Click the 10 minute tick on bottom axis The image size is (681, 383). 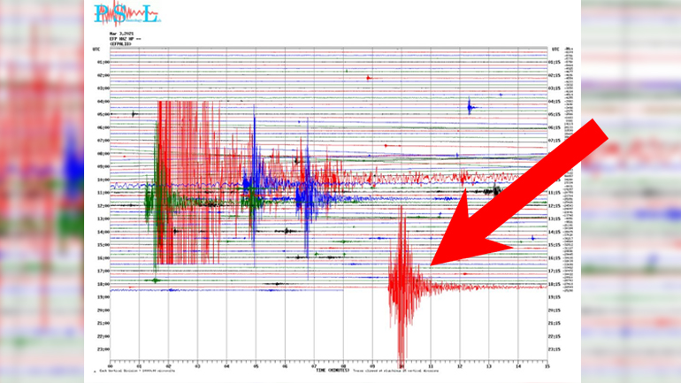402,364
